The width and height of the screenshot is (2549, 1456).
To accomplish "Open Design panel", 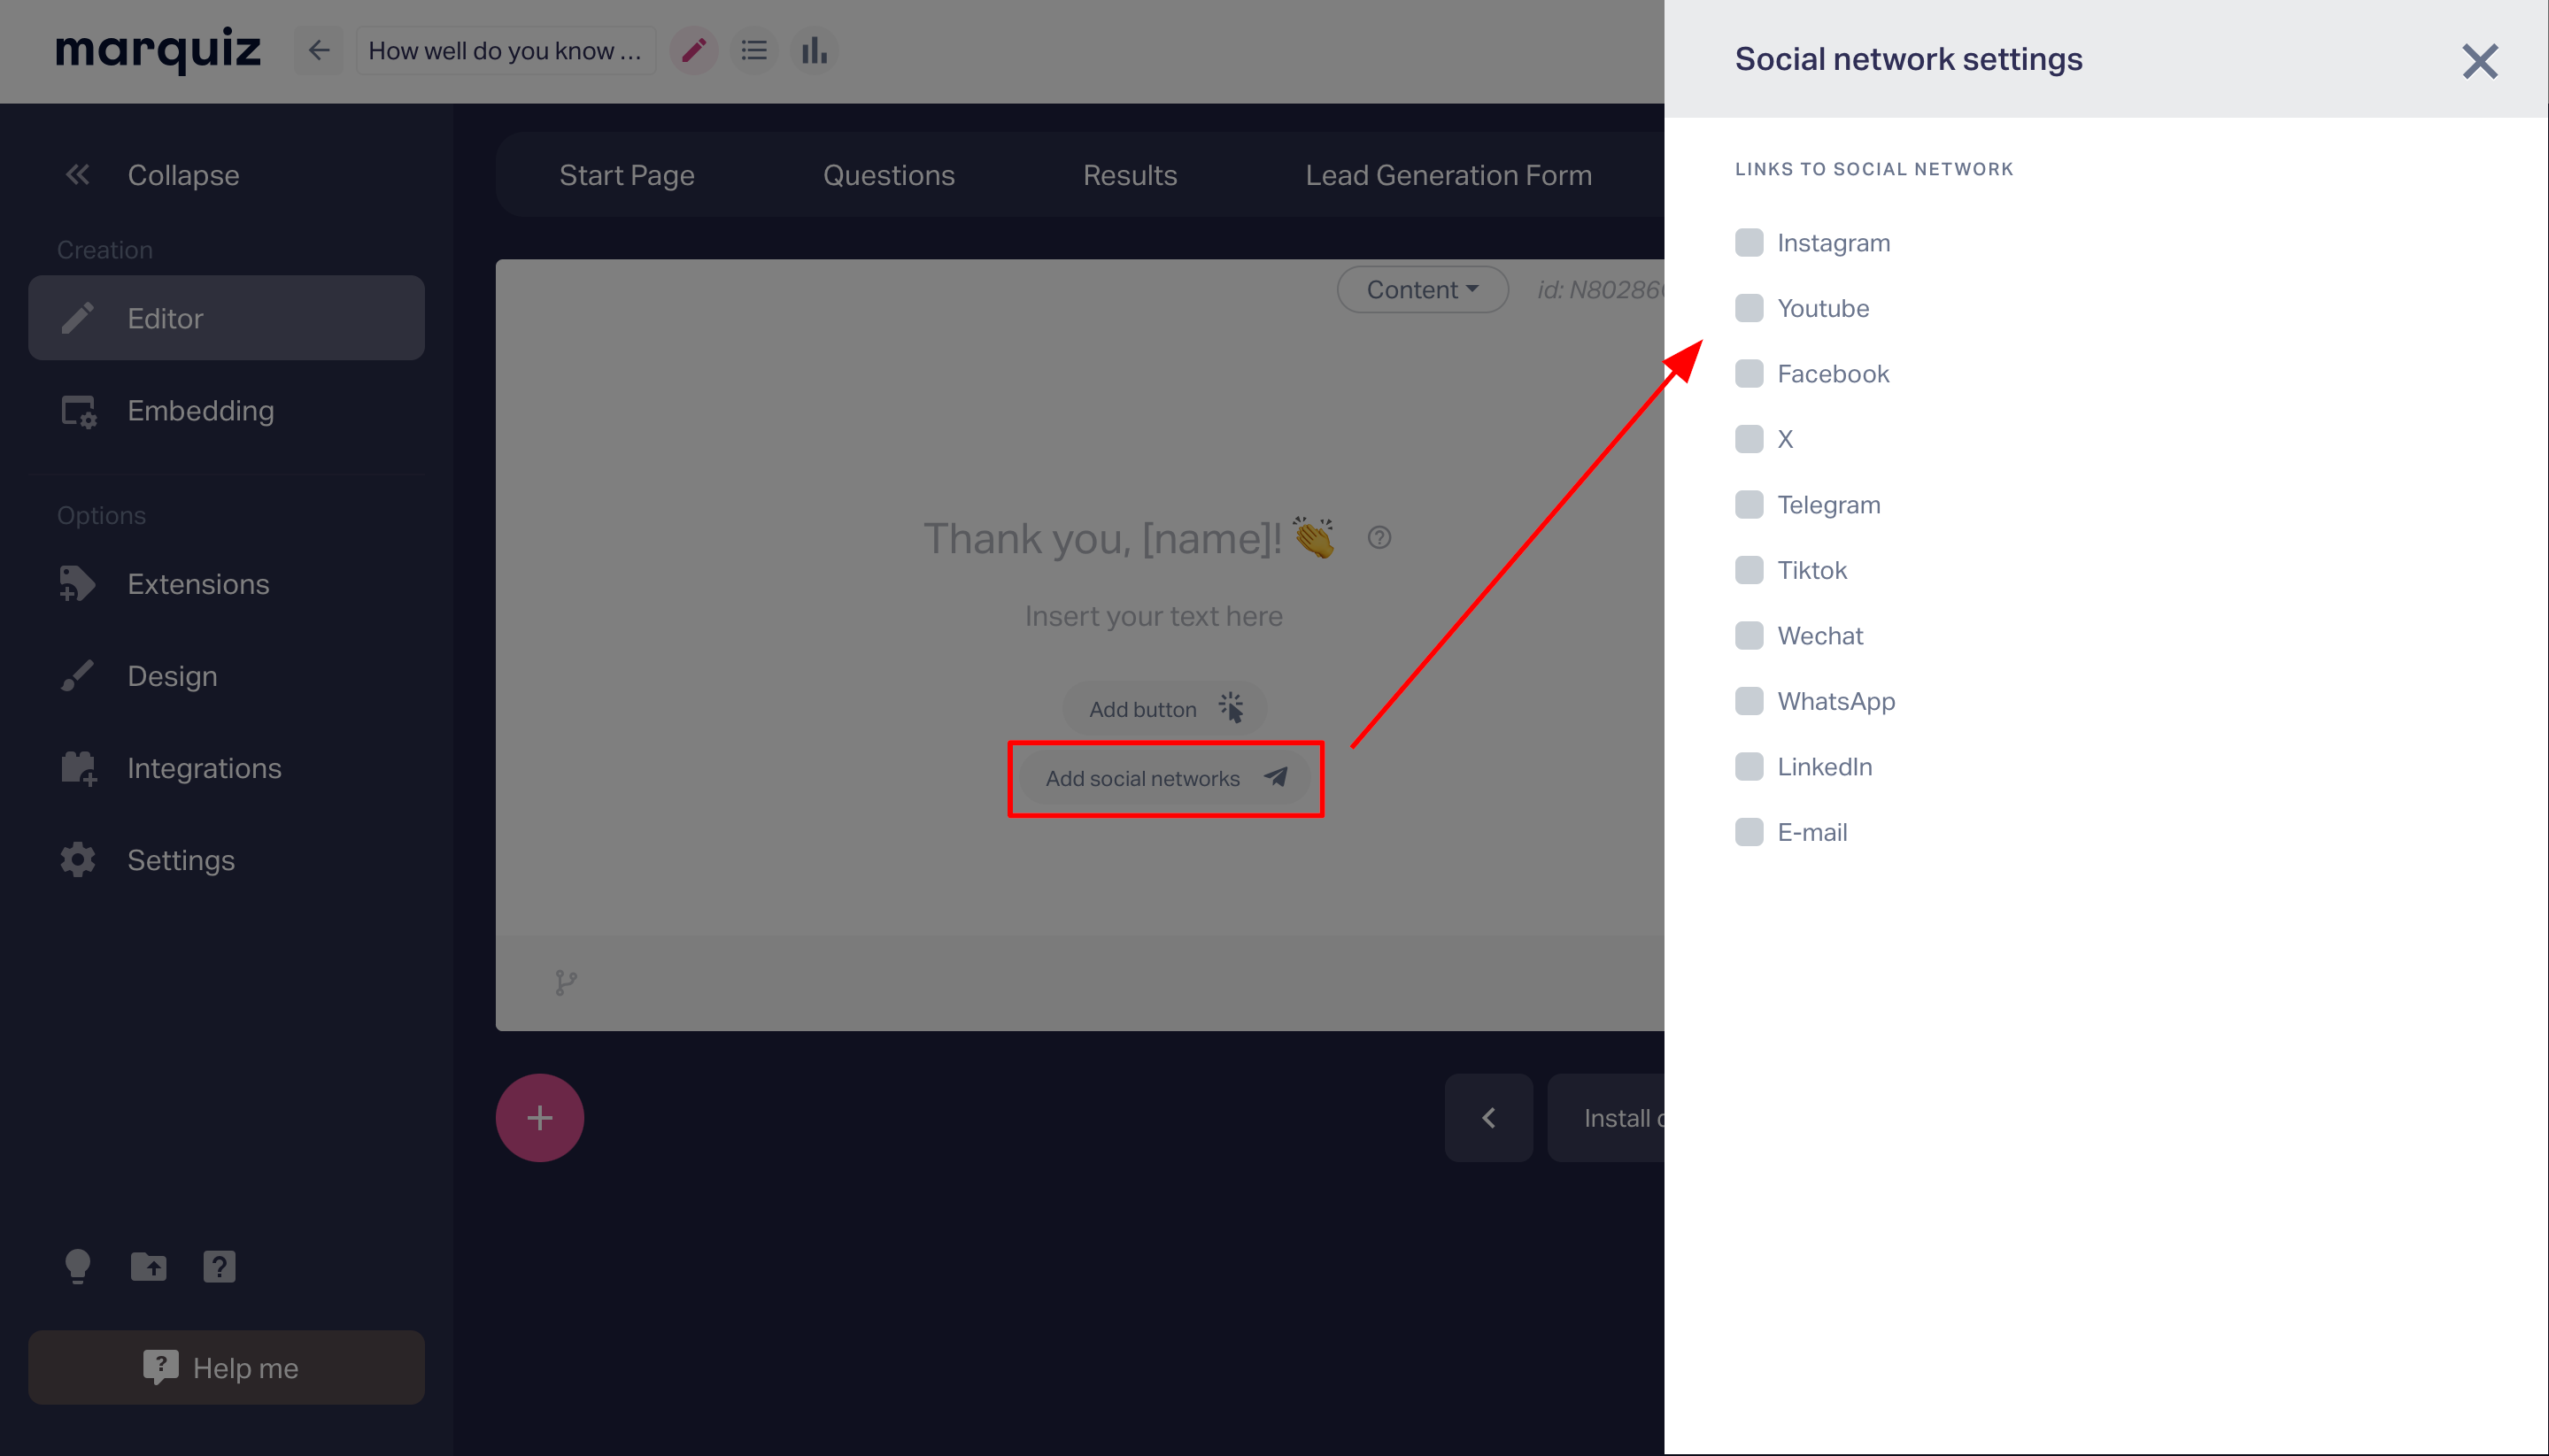I will [172, 675].
